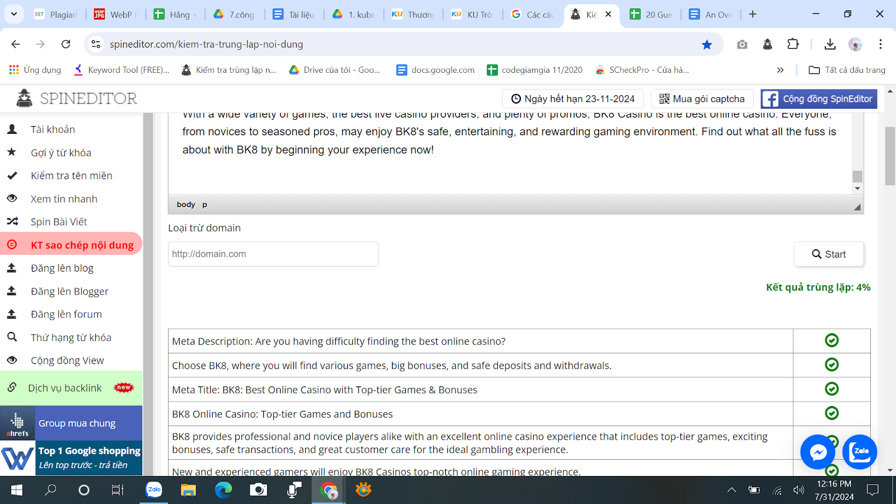Click the check icon for Choose BK8 row
This screenshot has height=504, width=896.
(x=832, y=365)
